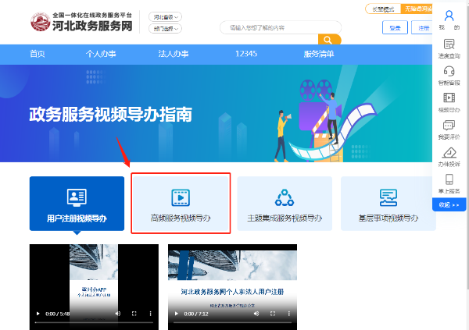Viewport: 469px width, 330px height.
Task: Select the 主题集成服务视频导办 card
Action: click(285, 204)
